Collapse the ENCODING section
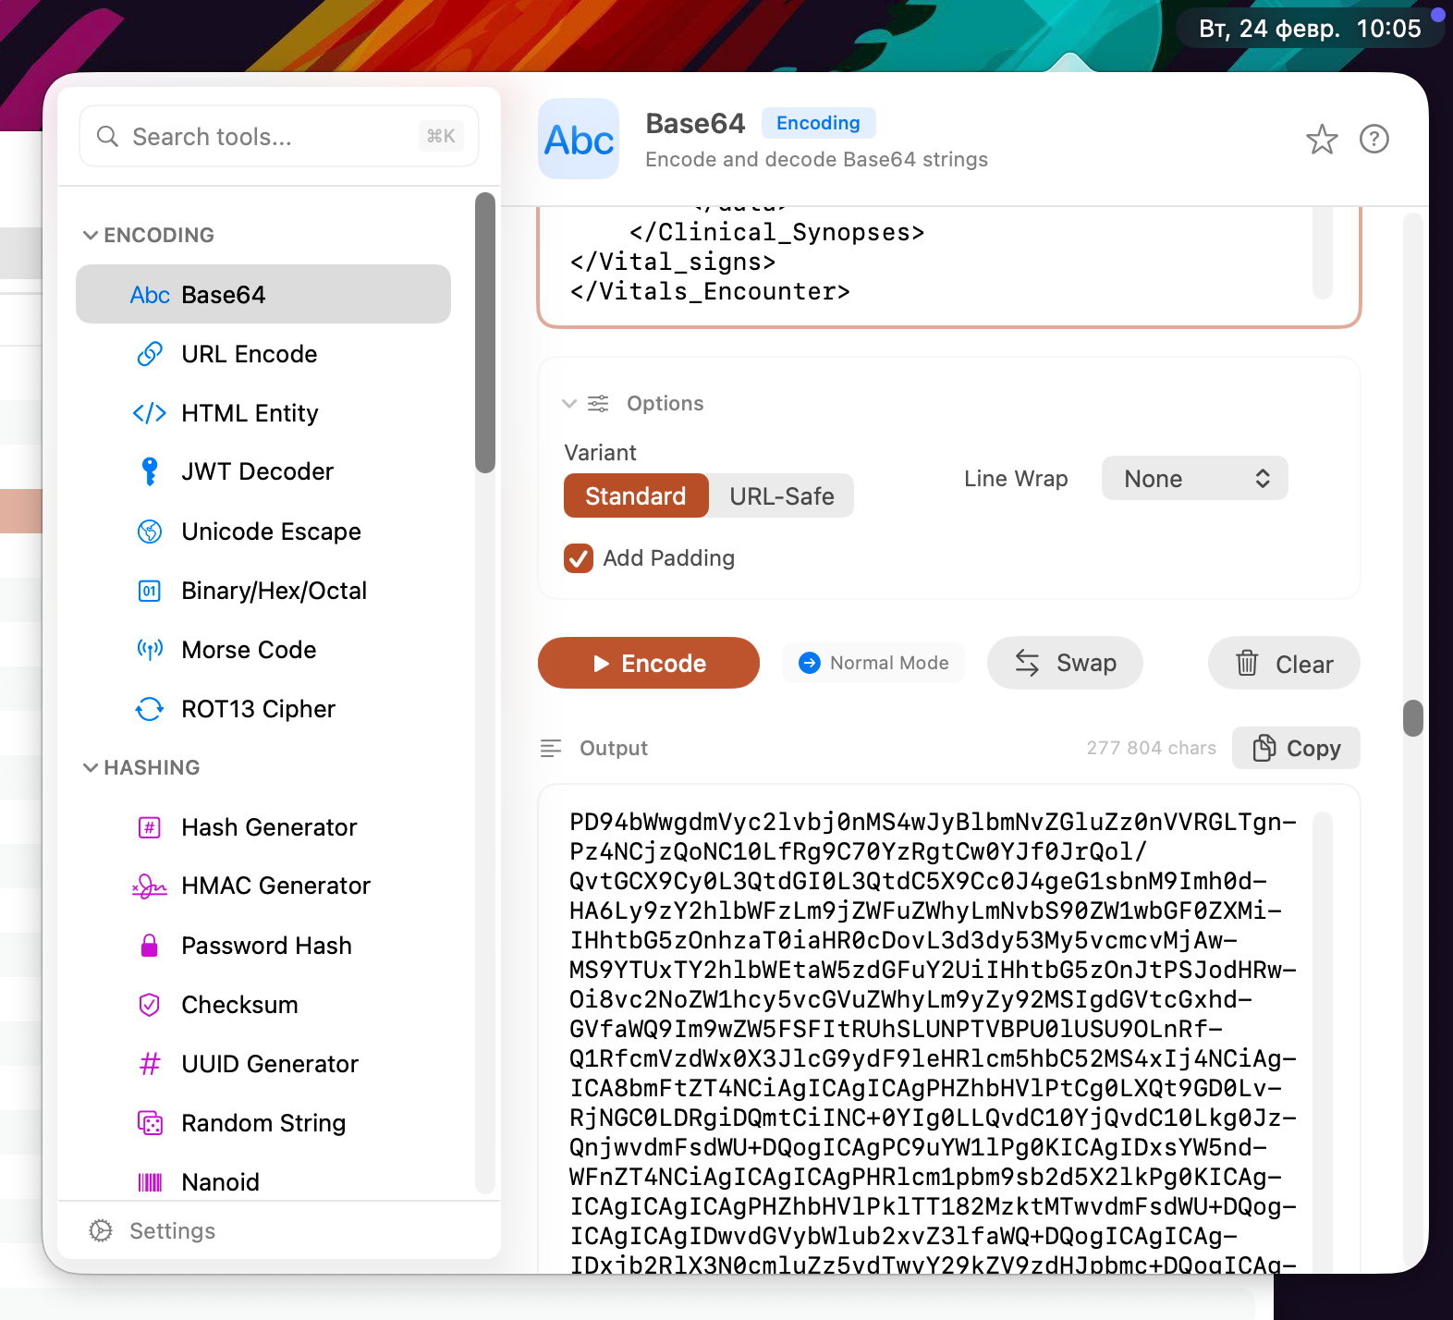The width and height of the screenshot is (1453, 1320). (91, 235)
